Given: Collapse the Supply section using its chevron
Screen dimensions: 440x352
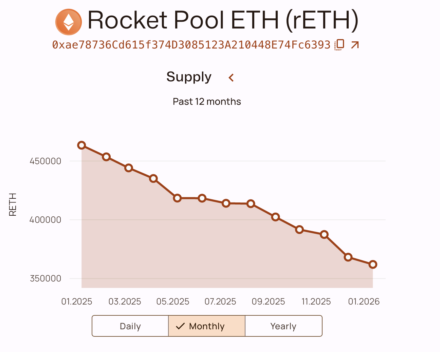Looking at the screenshot, I should click(231, 78).
